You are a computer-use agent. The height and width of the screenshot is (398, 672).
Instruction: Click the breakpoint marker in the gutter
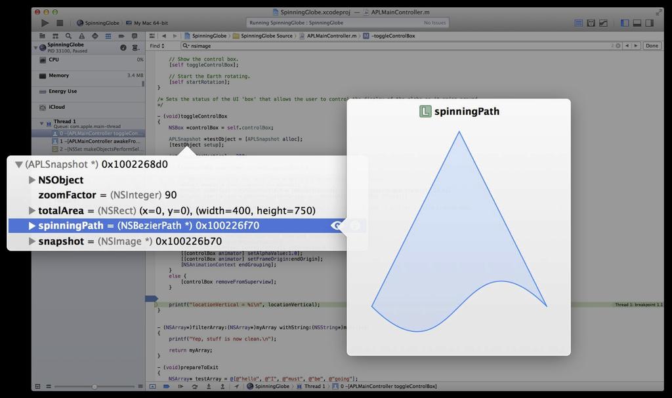tap(152, 298)
